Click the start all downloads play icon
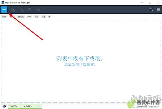Image resolution: width=162 pixels, height=109 pixels. coord(13,10)
